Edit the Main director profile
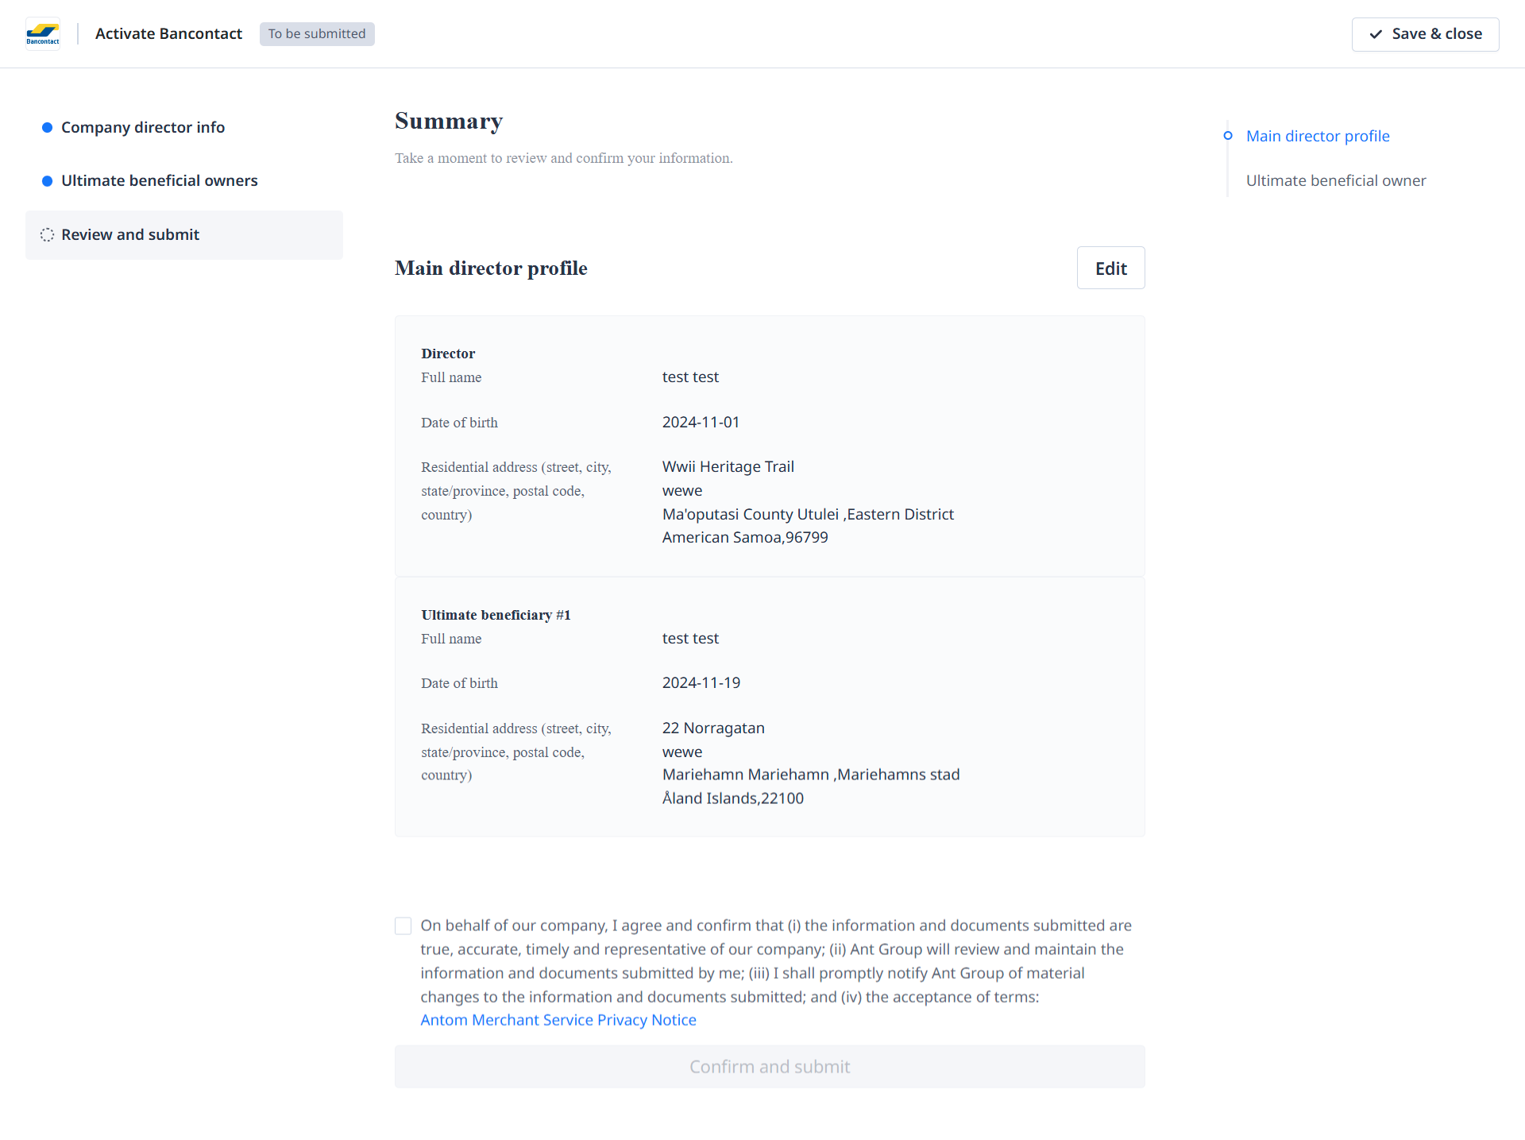Screen dimensions: 1525x1140 pyautogui.click(x=1110, y=269)
